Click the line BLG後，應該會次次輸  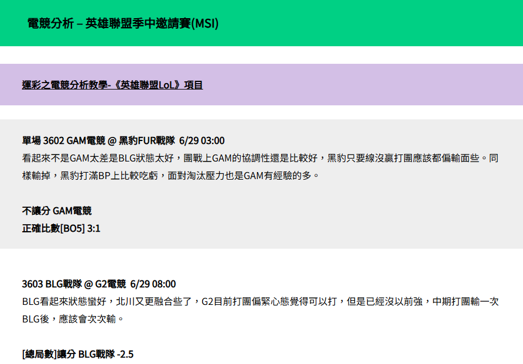tap(73, 320)
